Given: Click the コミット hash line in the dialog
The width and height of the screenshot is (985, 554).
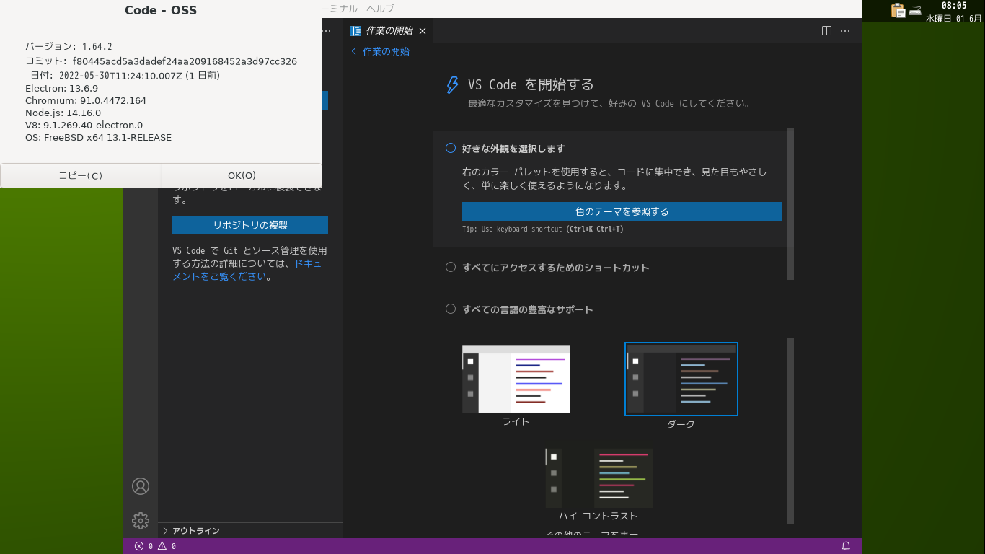Looking at the screenshot, I should (x=161, y=61).
